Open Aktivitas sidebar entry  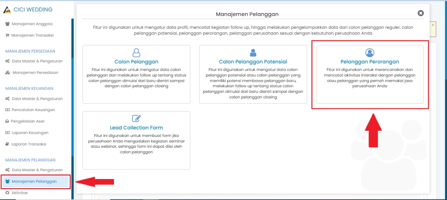point(20,193)
